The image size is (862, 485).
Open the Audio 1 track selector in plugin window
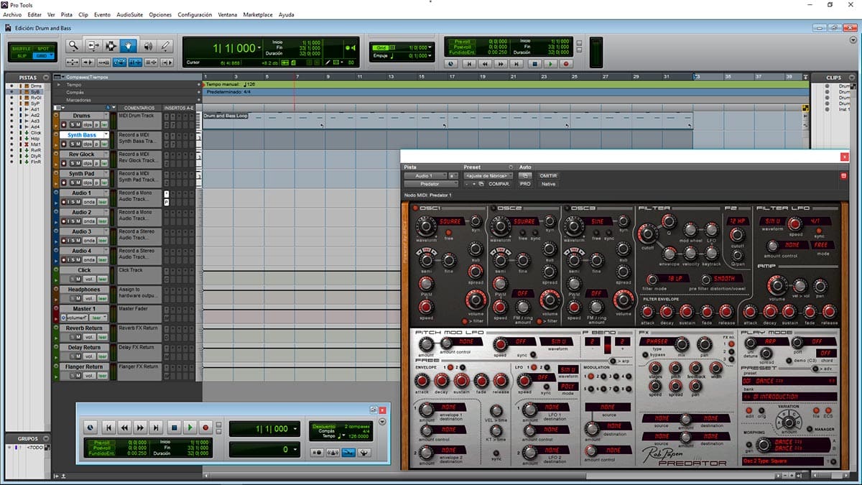tap(424, 175)
